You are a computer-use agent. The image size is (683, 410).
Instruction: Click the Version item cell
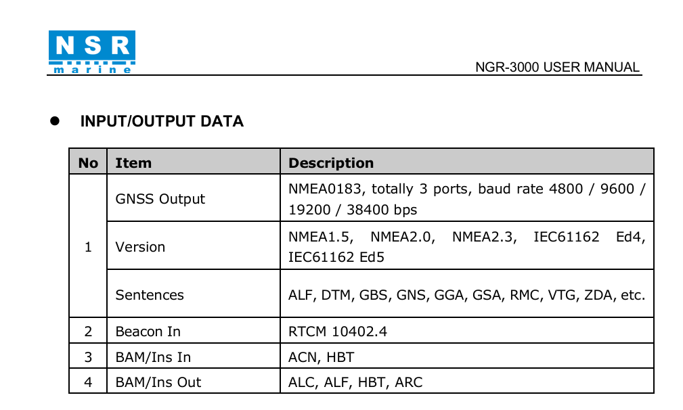[140, 247]
